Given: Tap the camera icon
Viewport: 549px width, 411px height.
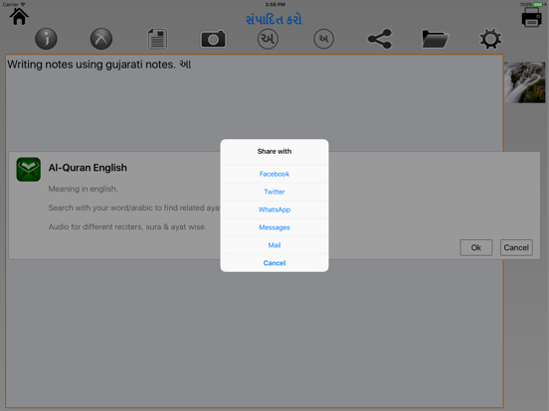Looking at the screenshot, I should pos(213,39).
